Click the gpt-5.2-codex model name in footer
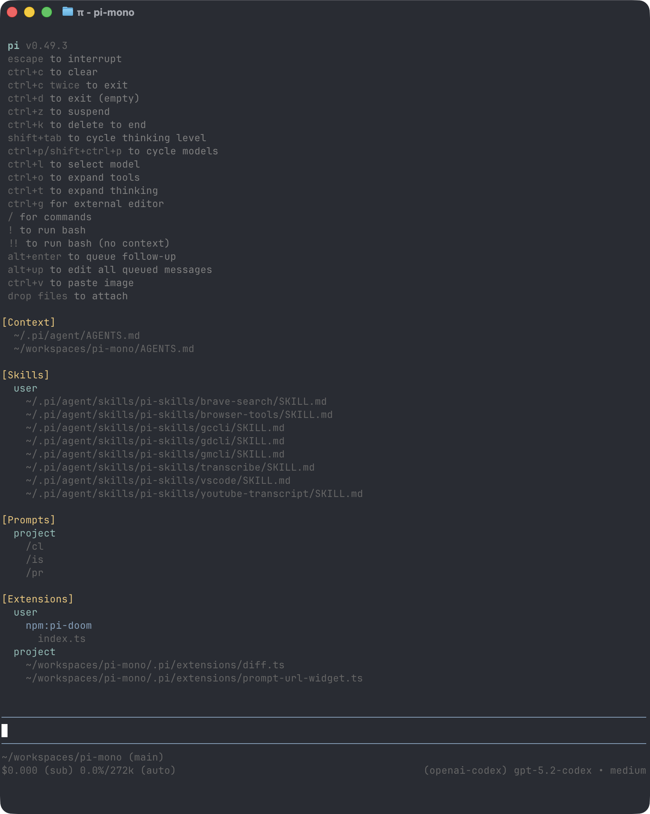 pos(552,770)
